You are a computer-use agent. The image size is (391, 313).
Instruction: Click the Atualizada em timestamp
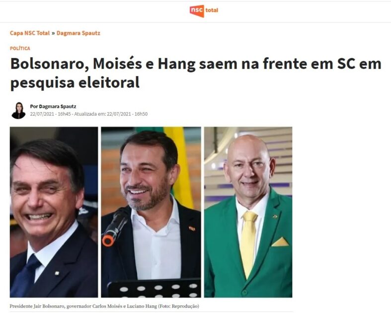(111, 114)
